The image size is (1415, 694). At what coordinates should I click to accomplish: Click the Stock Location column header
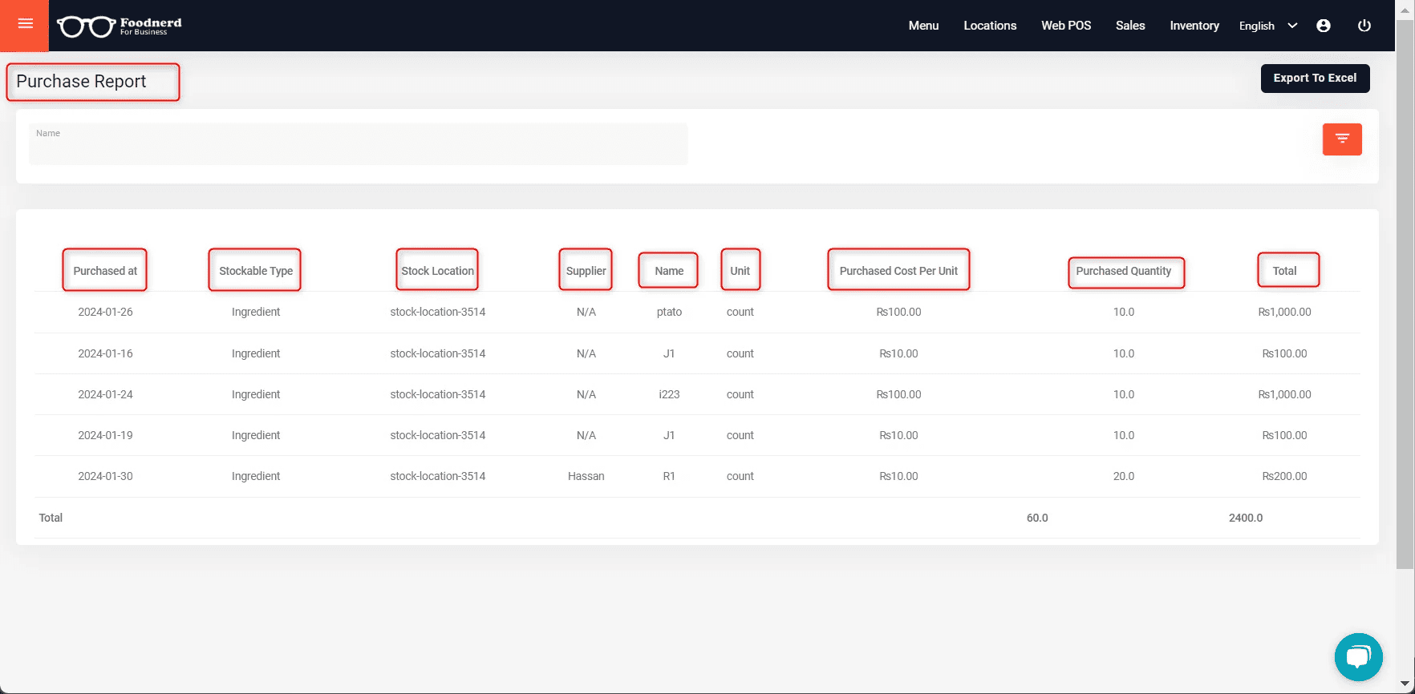437,271
